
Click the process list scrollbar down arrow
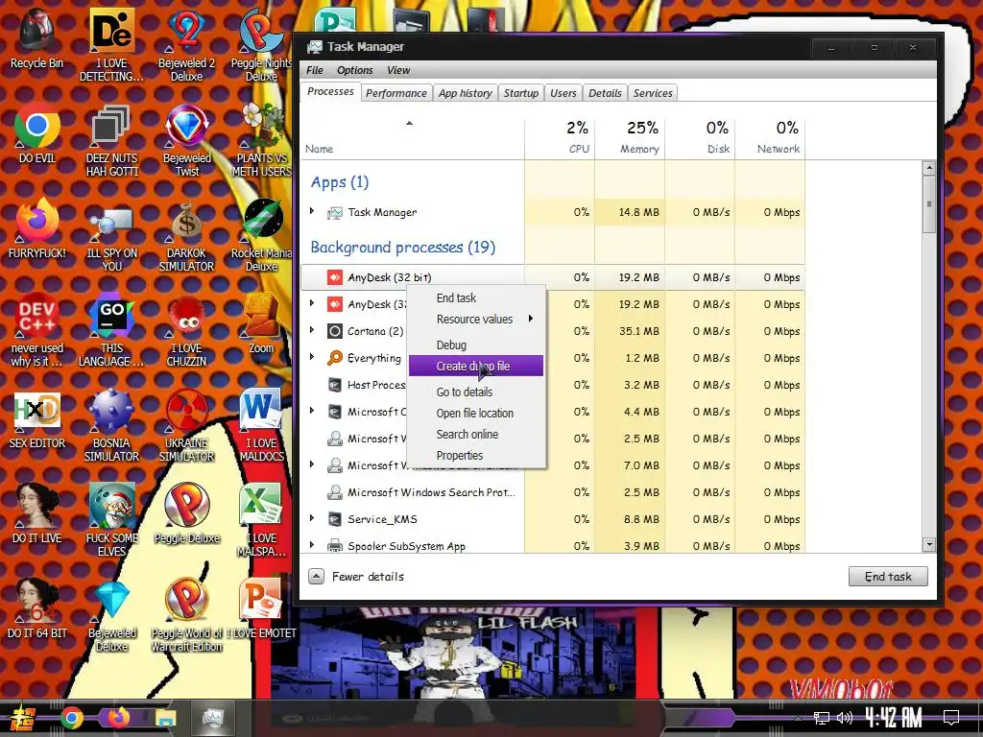coord(929,545)
